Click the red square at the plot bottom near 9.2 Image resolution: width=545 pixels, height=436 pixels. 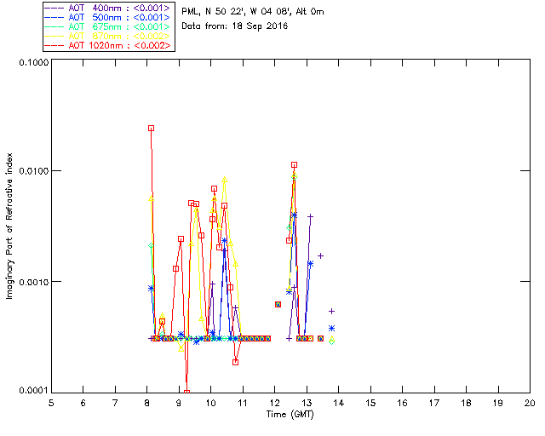point(187,393)
